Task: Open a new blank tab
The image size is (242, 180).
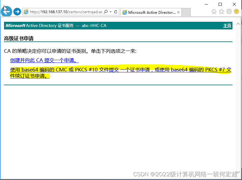Action: point(186,12)
